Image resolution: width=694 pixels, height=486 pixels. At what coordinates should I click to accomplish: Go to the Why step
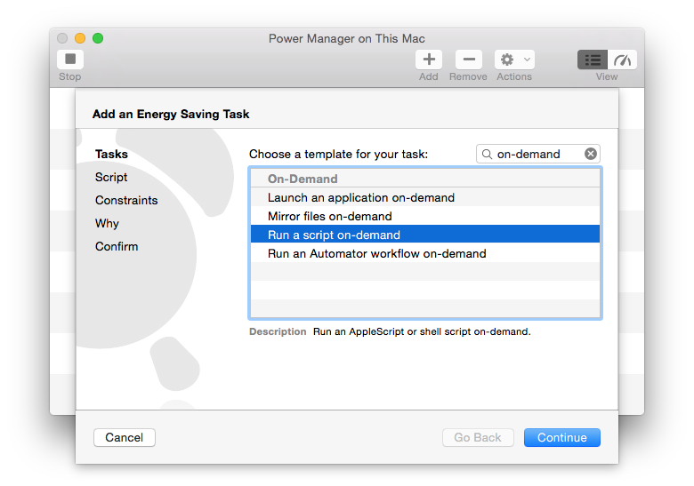(107, 223)
